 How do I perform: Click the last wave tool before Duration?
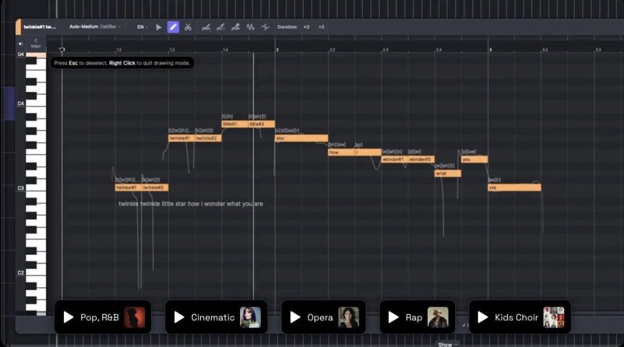[265, 27]
